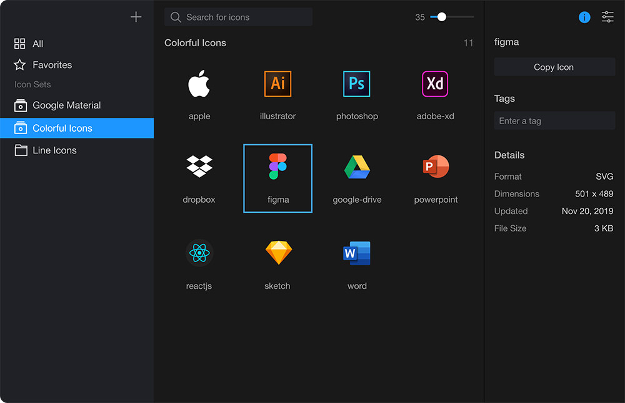Click the figma title in details panel

(507, 42)
